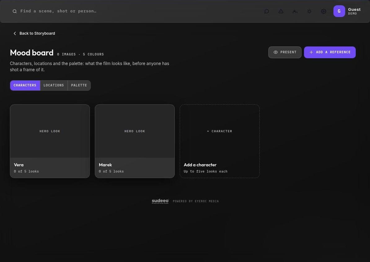Viewport: 370px width, 262px height.
Task: Open Vera's Hero Look placeholder
Action: point(50,131)
